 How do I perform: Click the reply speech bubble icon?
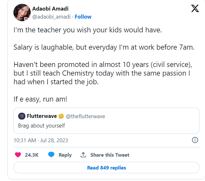coord(51,155)
